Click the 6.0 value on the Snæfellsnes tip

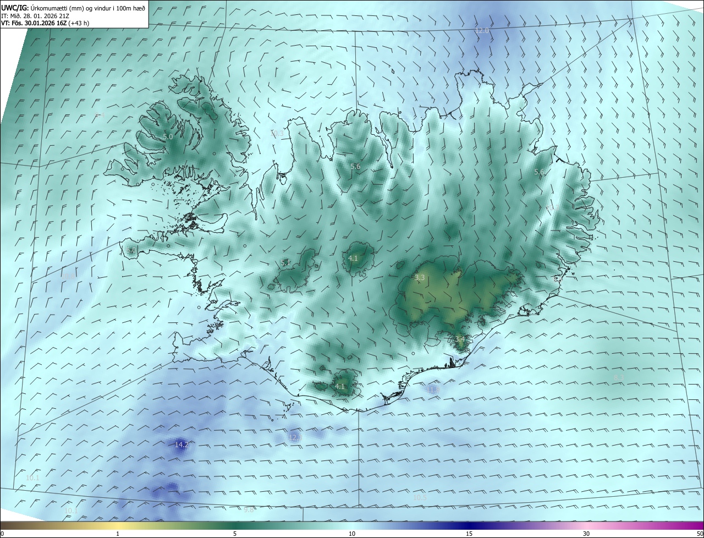pyautogui.click(x=131, y=250)
